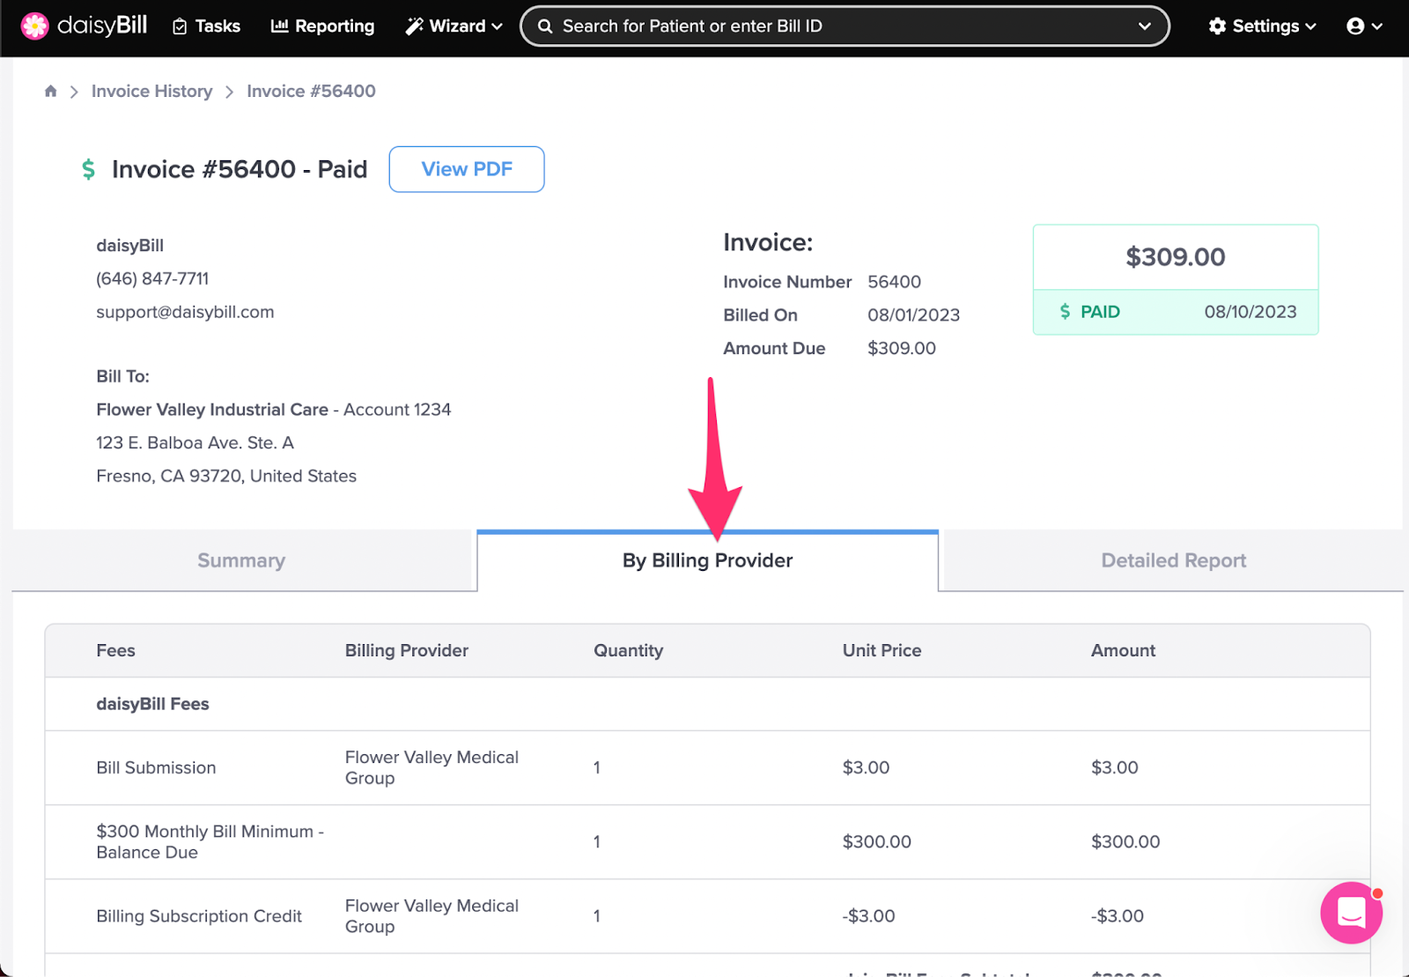Go to Invoice History breadcrumb link
The width and height of the screenshot is (1409, 977).
tap(151, 92)
